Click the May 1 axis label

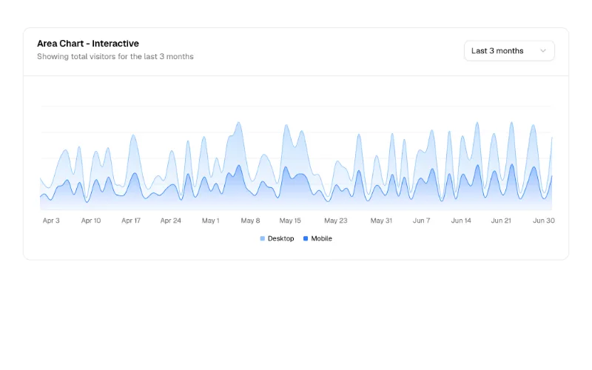coord(211,221)
